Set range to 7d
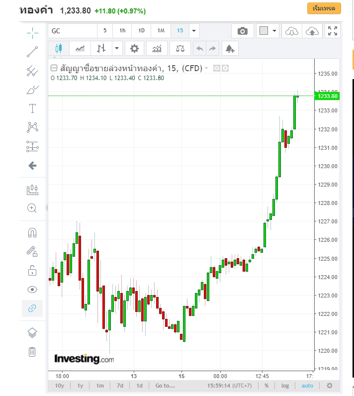The image size is (354, 396). click(120, 386)
